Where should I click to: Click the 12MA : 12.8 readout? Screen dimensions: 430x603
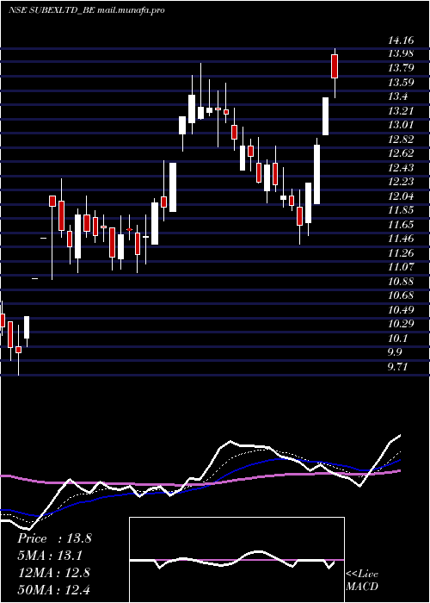(54, 573)
